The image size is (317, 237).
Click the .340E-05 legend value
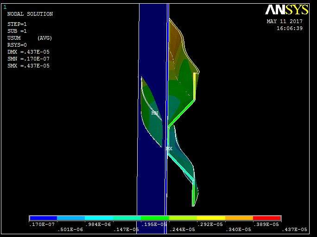[238, 229]
